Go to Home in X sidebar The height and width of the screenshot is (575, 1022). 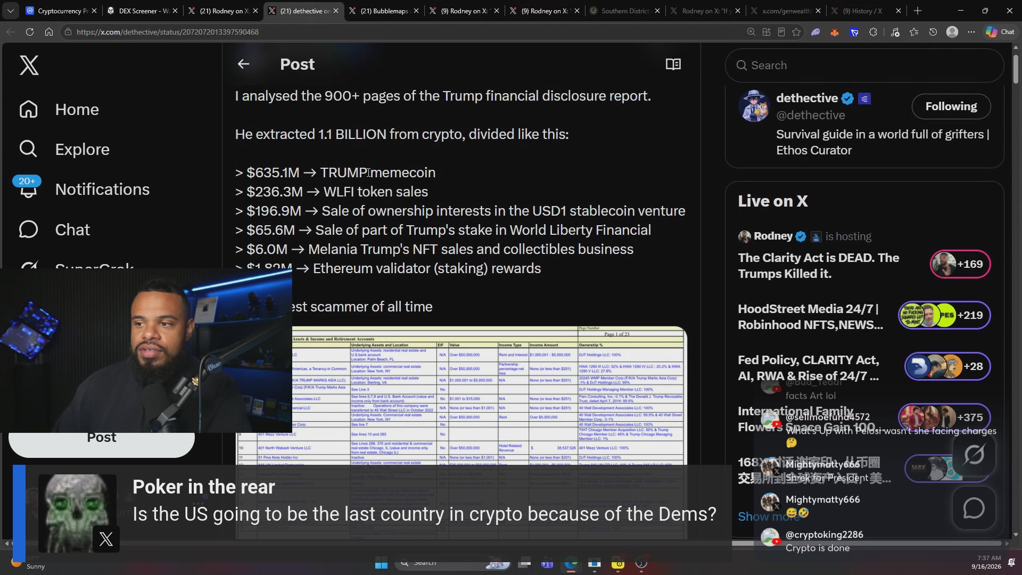[59, 110]
